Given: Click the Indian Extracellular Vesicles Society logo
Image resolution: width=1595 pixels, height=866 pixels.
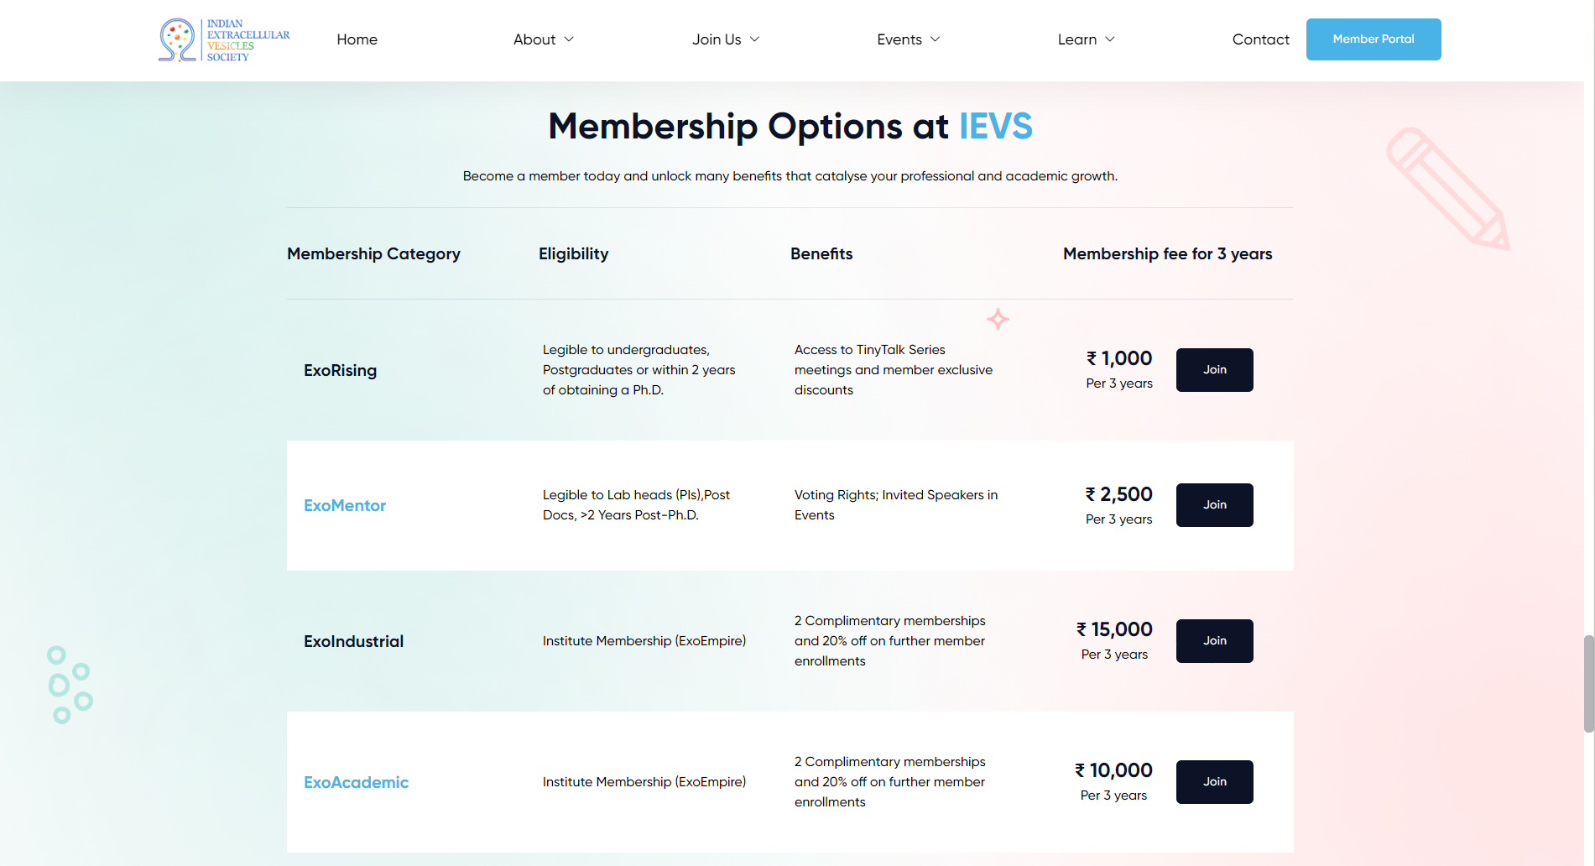Looking at the screenshot, I should (x=224, y=39).
